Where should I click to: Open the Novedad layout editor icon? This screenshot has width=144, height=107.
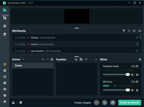pos(5,18)
